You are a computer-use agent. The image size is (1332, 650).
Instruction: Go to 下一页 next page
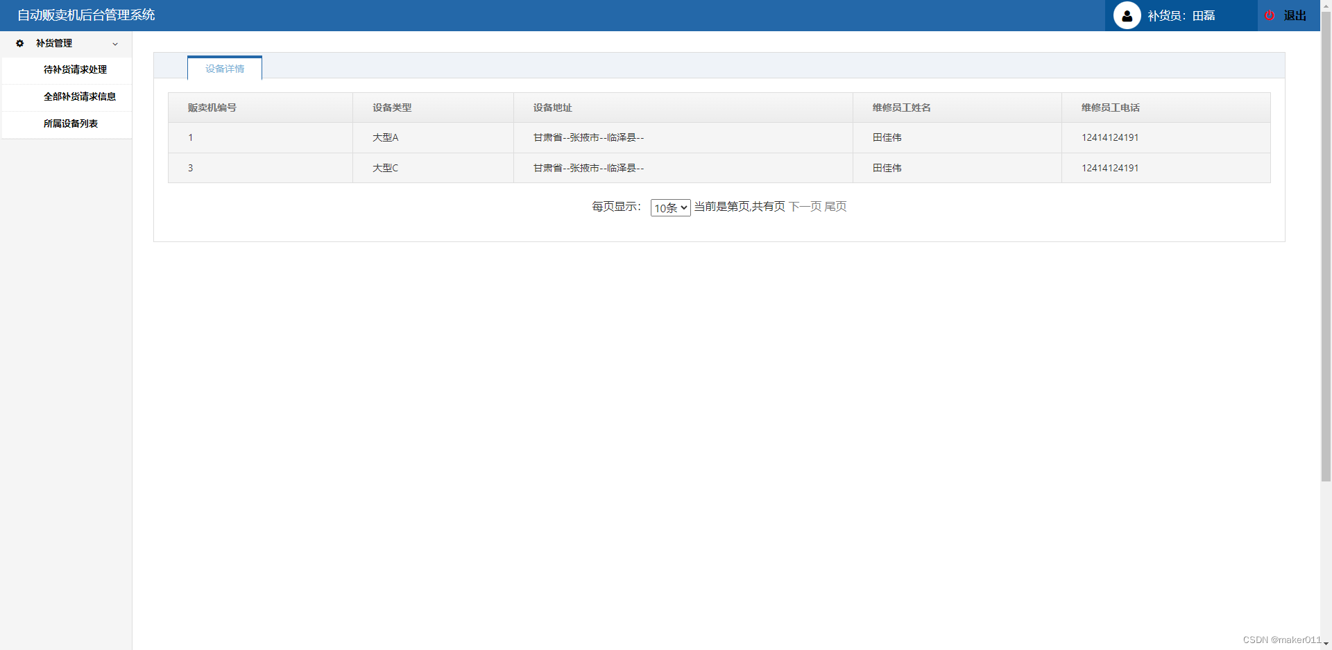(805, 206)
